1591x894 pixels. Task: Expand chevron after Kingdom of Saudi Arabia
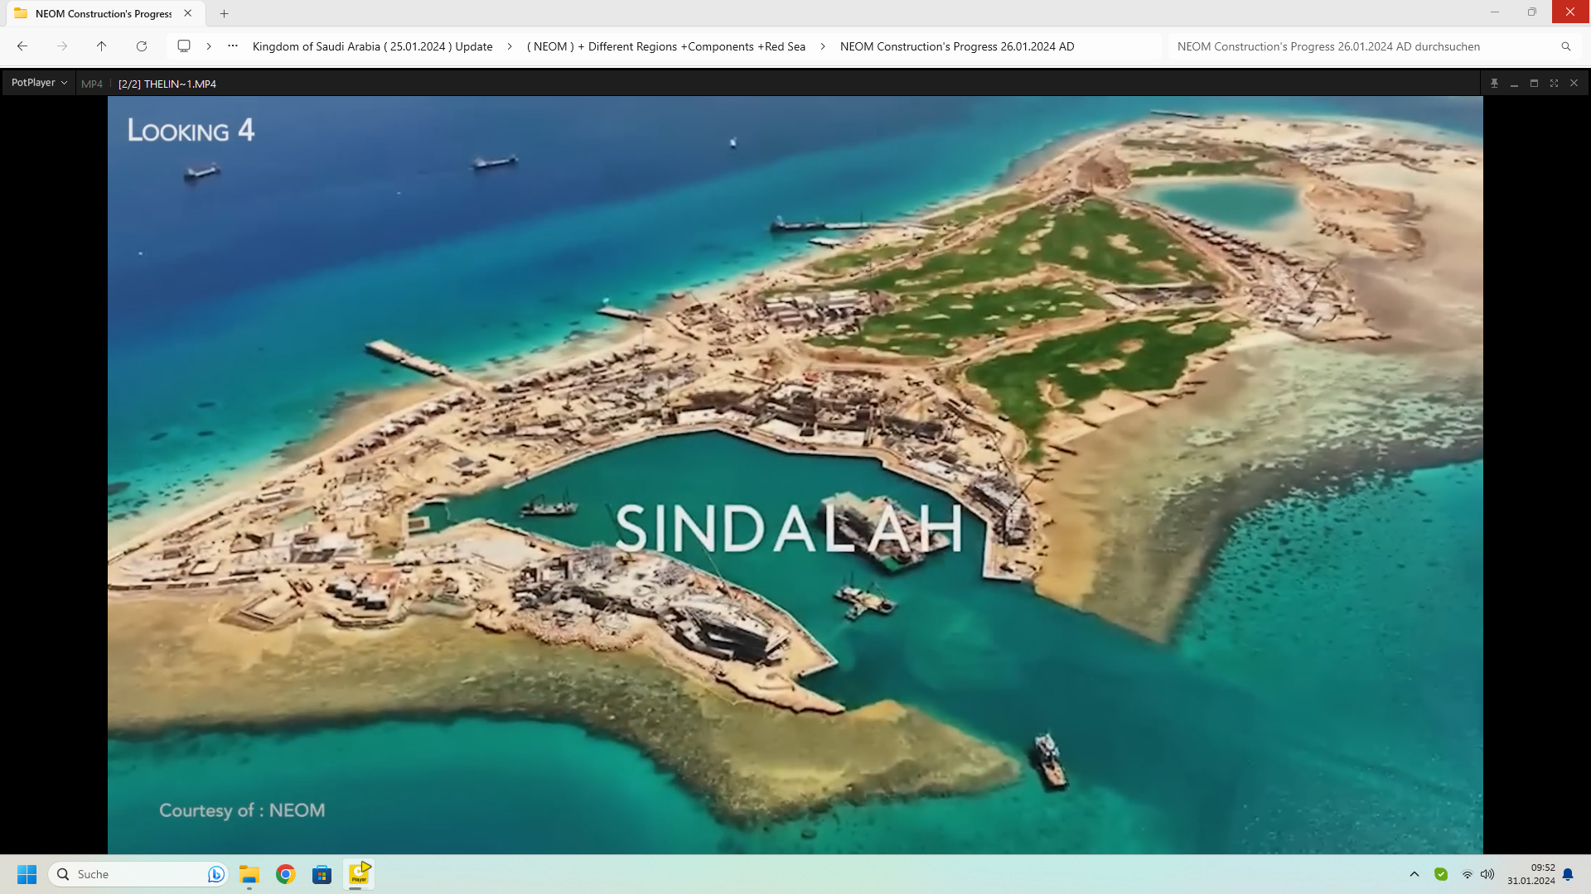[x=510, y=46]
